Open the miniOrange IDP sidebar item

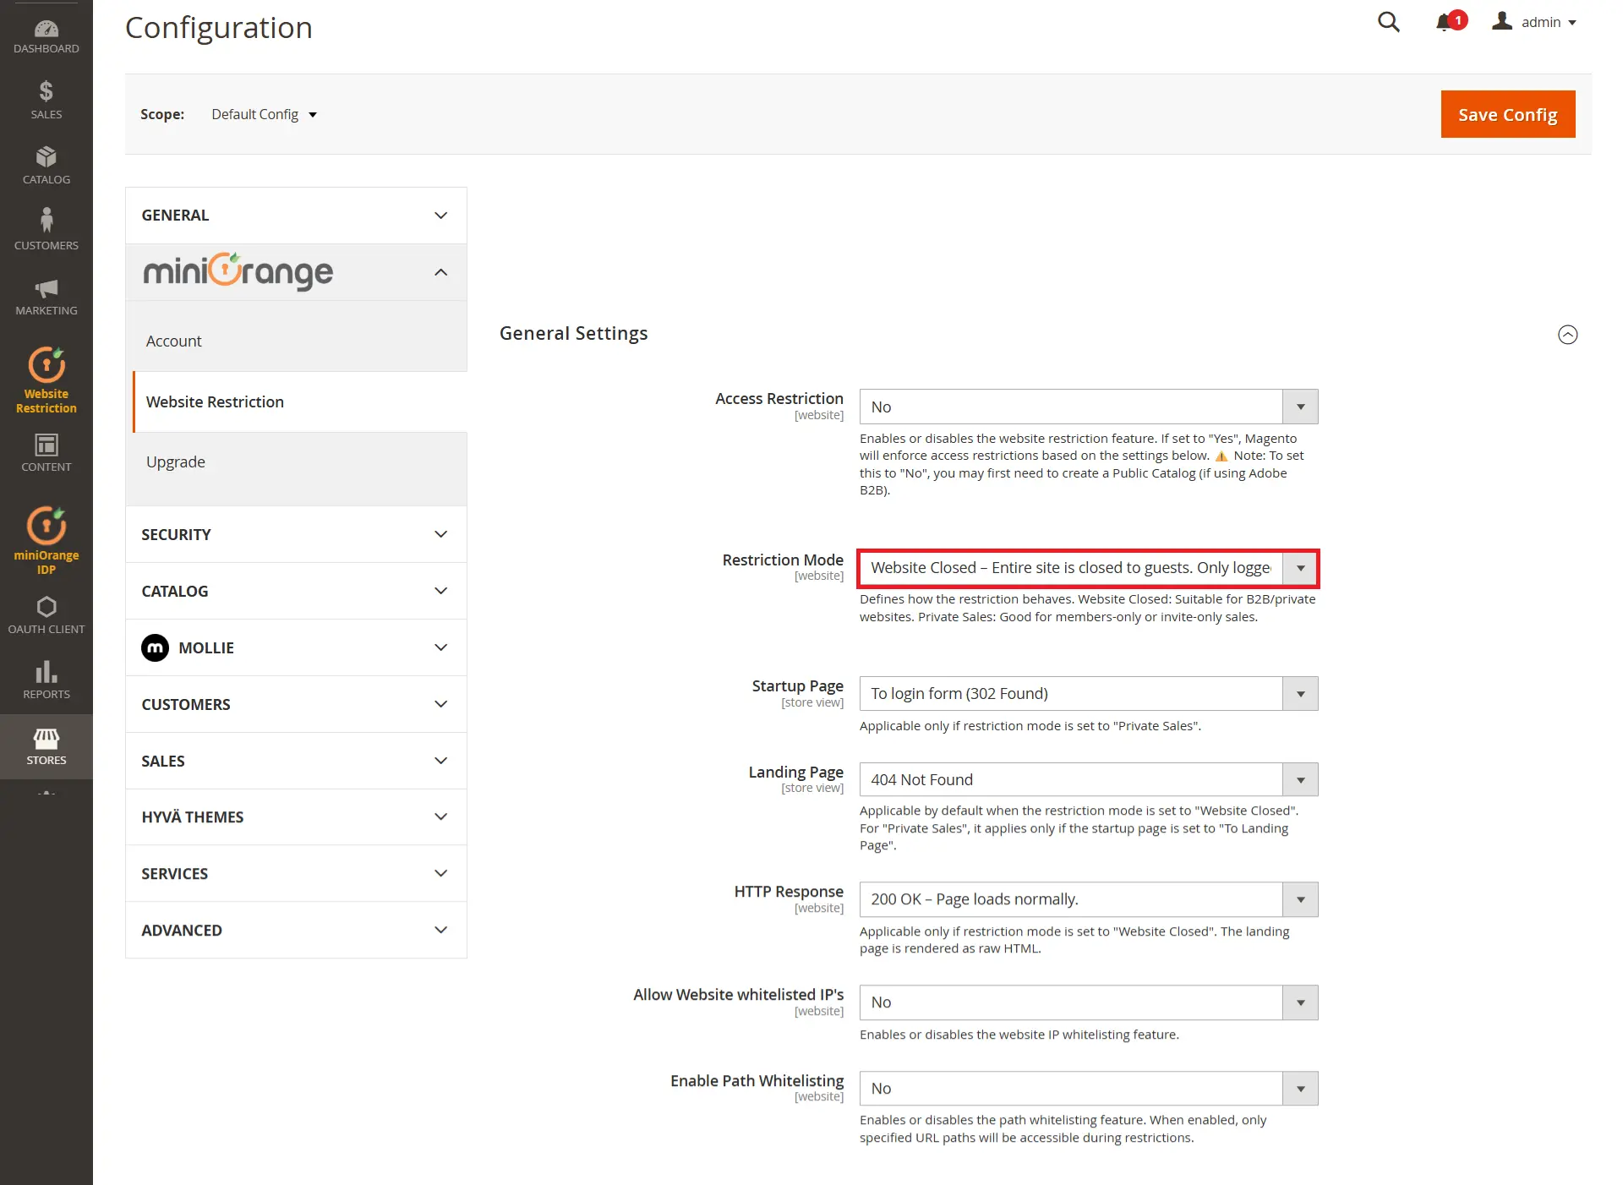tap(46, 537)
